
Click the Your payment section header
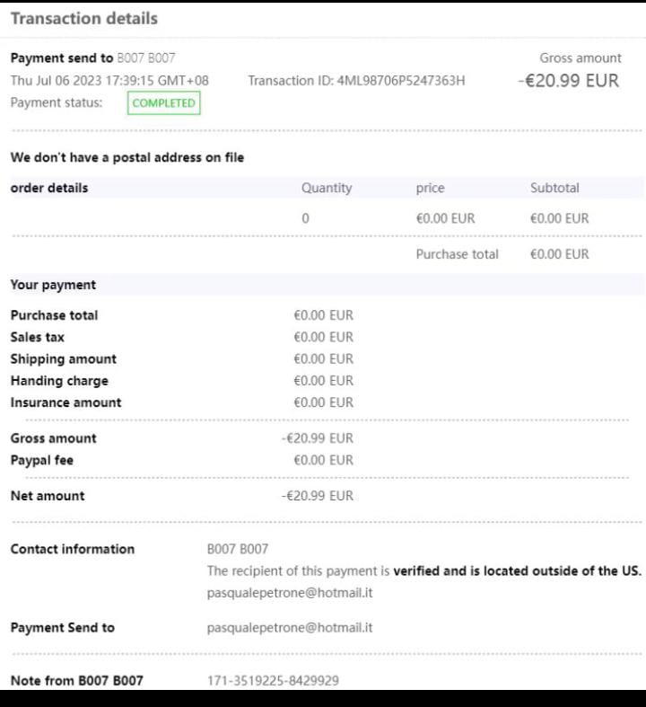tap(53, 285)
